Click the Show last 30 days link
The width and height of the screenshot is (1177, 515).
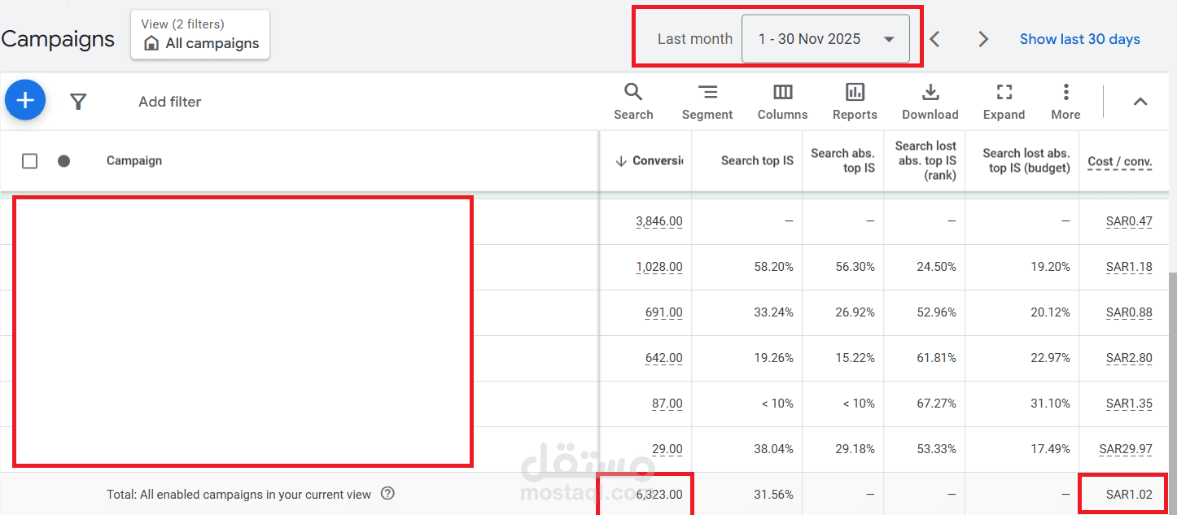click(1079, 39)
